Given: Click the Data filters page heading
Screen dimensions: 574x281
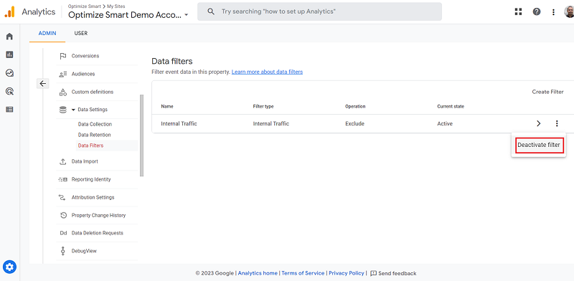Looking at the screenshot, I should 172,61.
